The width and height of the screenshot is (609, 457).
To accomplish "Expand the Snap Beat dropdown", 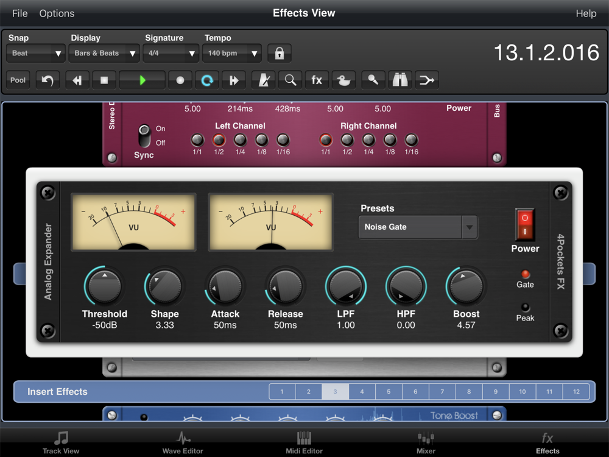I will pyautogui.click(x=35, y=53).
